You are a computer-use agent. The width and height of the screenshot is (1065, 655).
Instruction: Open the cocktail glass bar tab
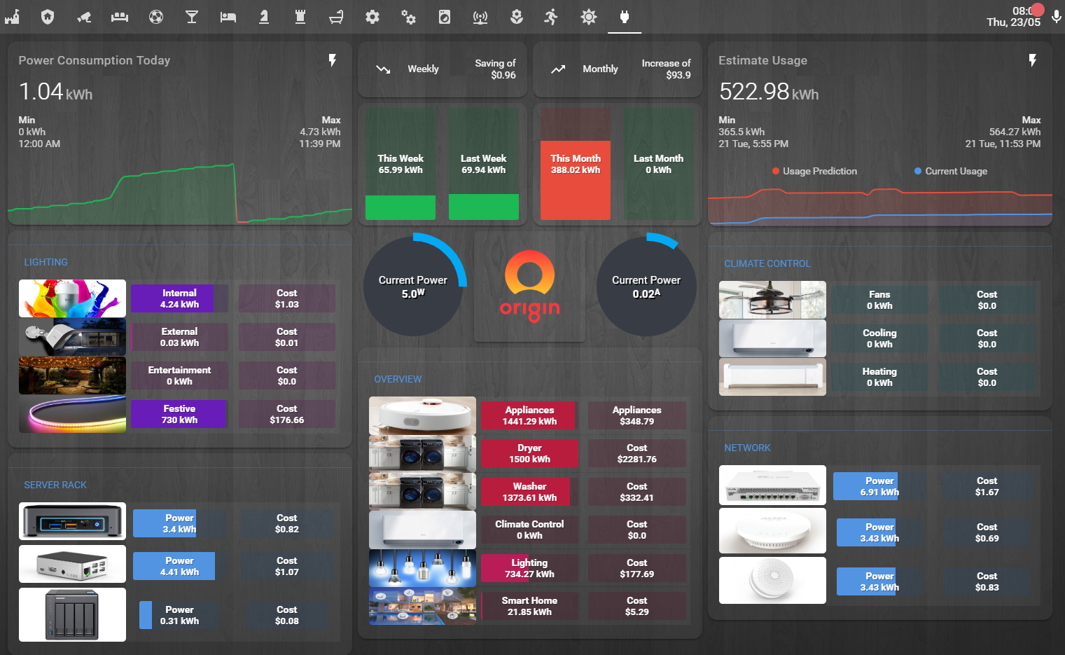192,16
